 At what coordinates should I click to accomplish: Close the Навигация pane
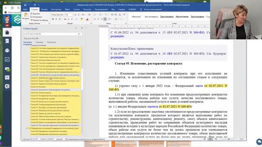[82, 28]
